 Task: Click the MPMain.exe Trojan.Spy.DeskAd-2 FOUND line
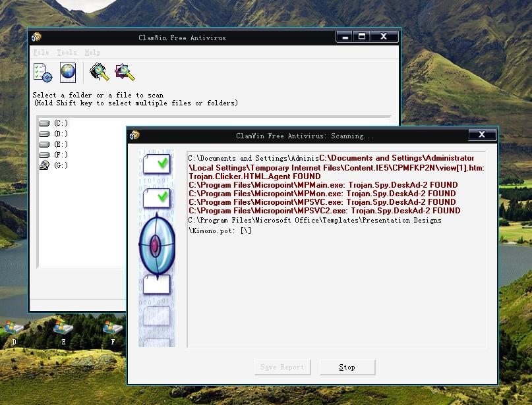tap(323, 185)
